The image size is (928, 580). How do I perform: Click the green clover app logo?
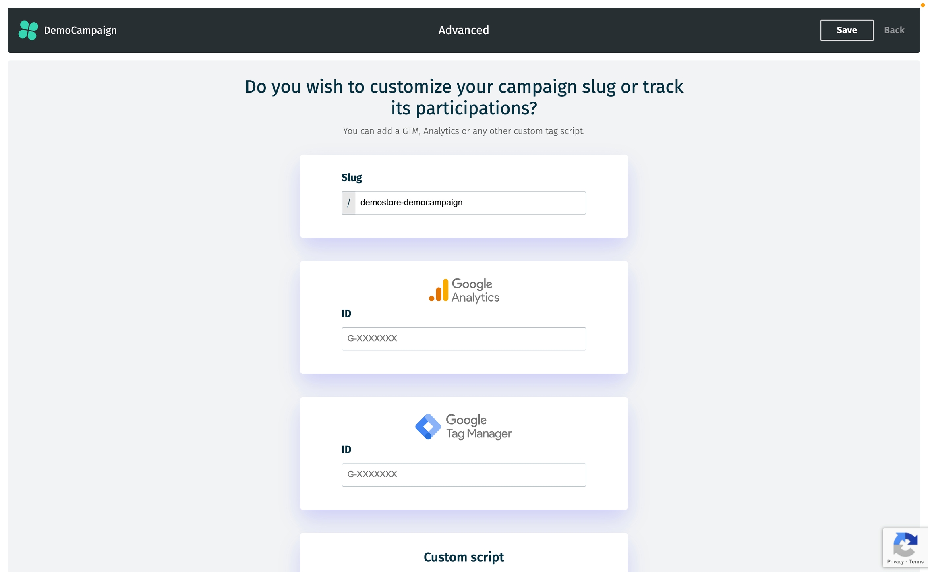(x=28, y=30)
